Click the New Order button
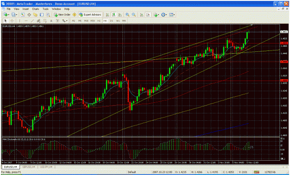Screen dimensions: 290x175 [62, 15]
